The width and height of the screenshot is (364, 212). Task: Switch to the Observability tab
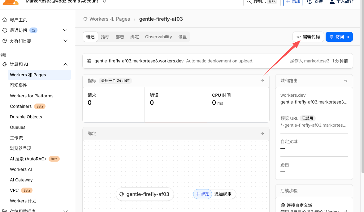pos(158,37)
